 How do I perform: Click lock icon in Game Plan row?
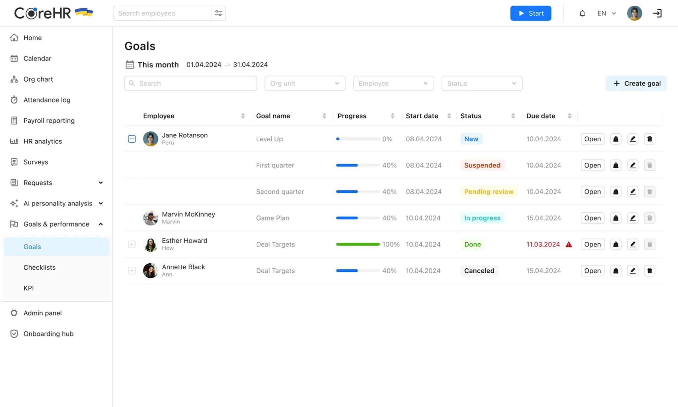(615, 218)
